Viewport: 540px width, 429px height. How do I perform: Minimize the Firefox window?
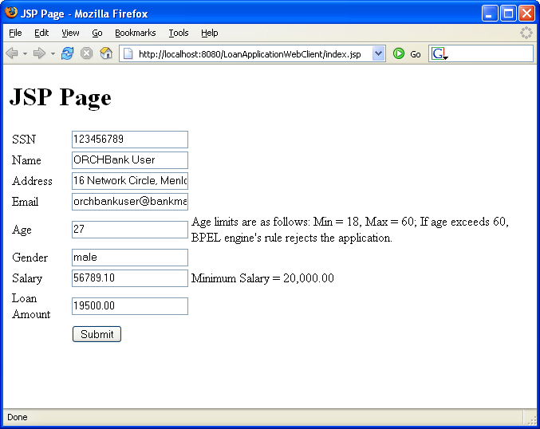click(490, 14)
